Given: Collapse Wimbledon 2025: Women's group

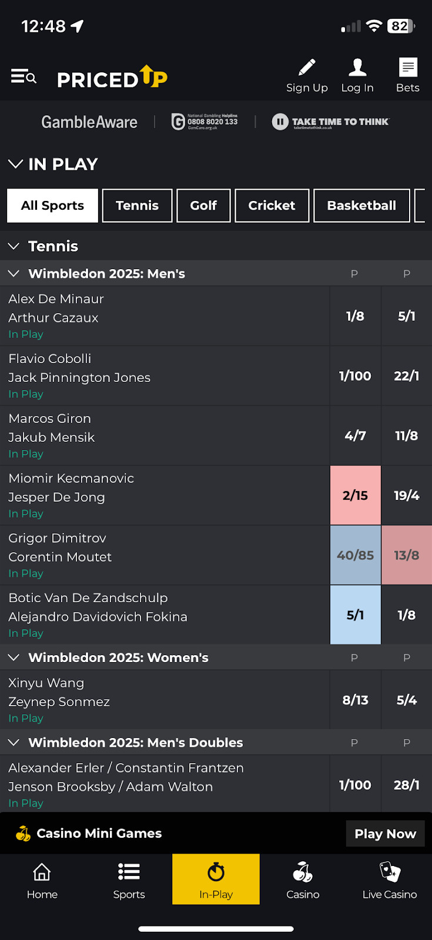Looking at the screenshot, I should tap(14, 657).
